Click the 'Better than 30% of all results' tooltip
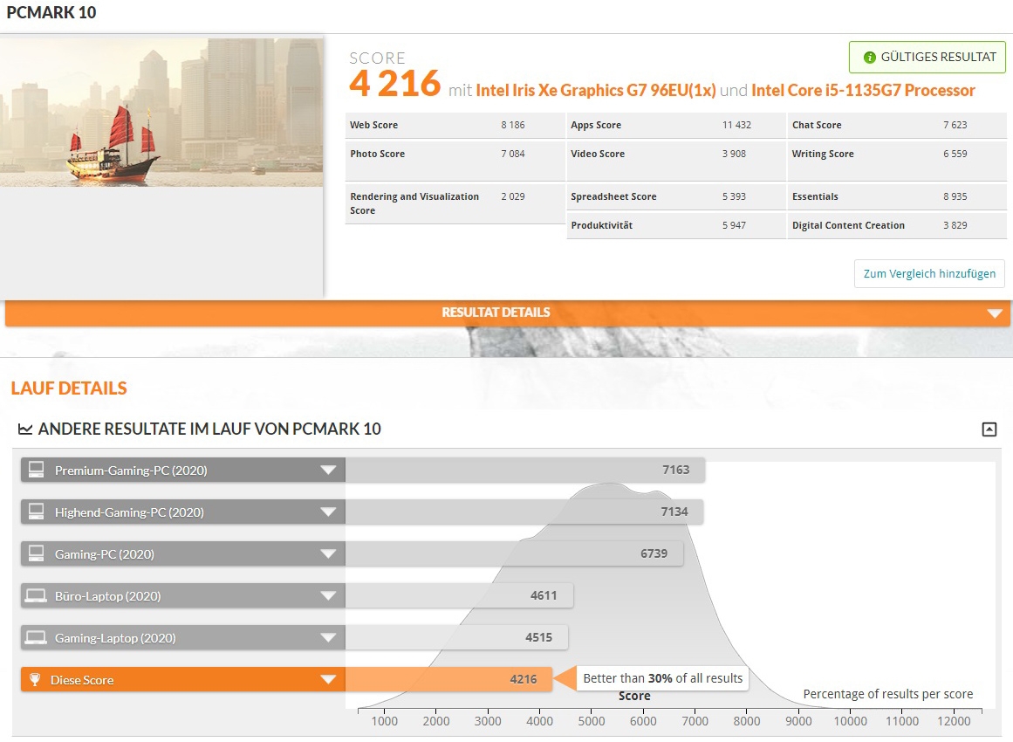Viewport: 1013px width, 742px height. click(662, 678)
